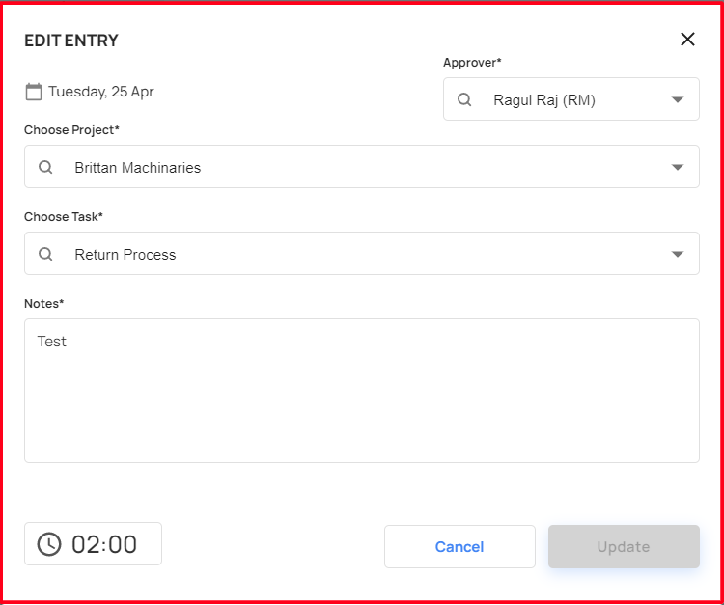
Task: Select the date text Tuesday, 25 Apr
Action: (x=101, y=92)
